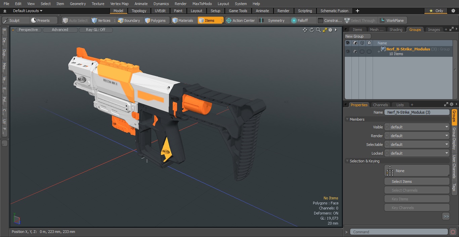Add a new layout tab with plus
This screenshot has height=237, width=459.
(x=357, y=11)
